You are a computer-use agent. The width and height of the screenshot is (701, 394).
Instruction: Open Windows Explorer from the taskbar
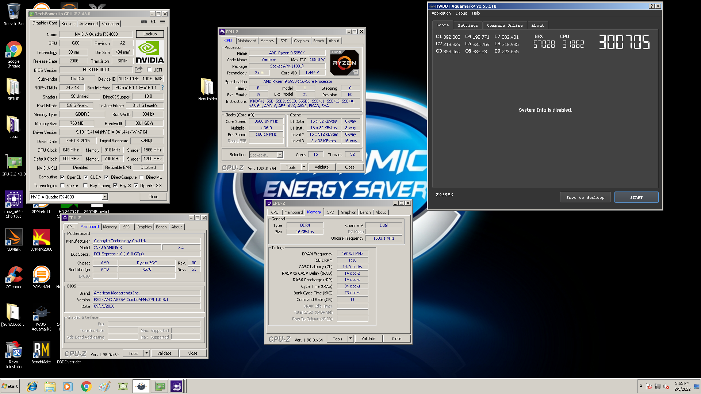click(50, 386)
